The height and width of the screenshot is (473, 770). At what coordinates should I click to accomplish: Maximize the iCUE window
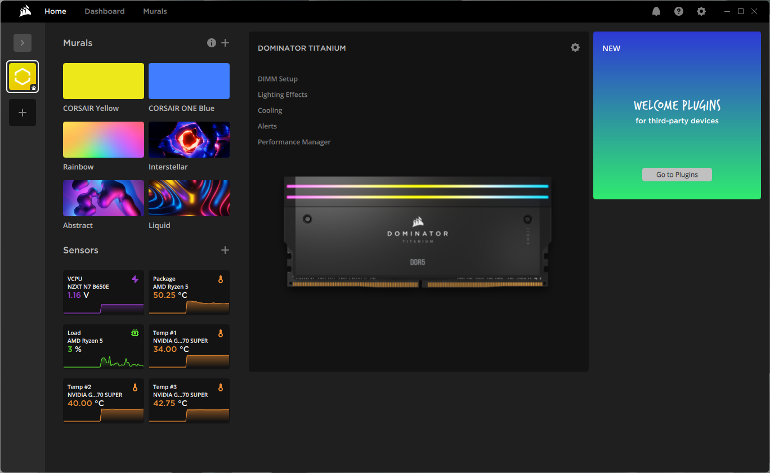coord(741,11)
